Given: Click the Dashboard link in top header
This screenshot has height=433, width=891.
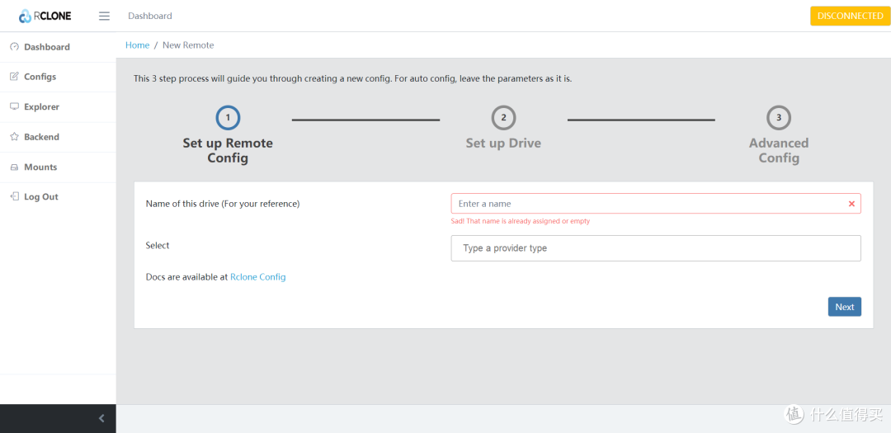Looking at the screenshot, I should 150,16.
